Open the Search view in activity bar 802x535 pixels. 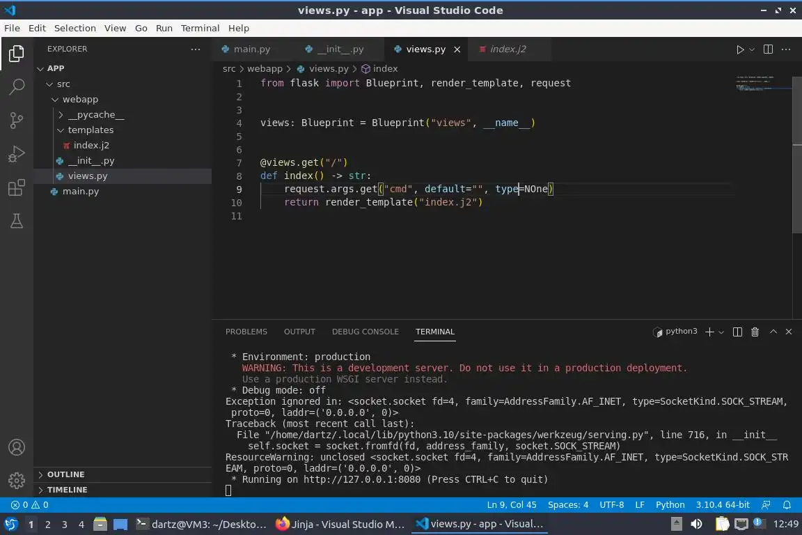pyautogui.click(x=17, y=86)
